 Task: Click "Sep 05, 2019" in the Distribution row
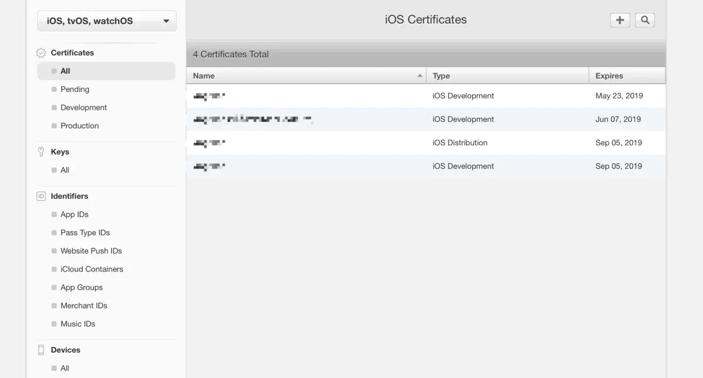coord(619,143)
